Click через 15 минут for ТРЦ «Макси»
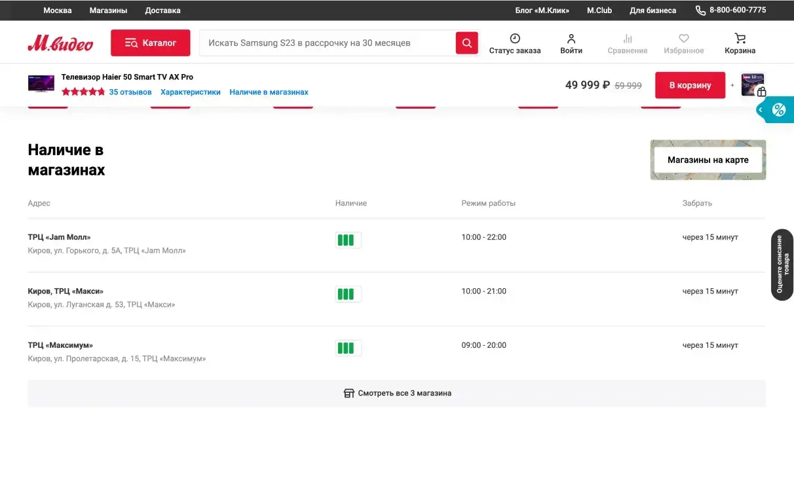 (710, 291)
